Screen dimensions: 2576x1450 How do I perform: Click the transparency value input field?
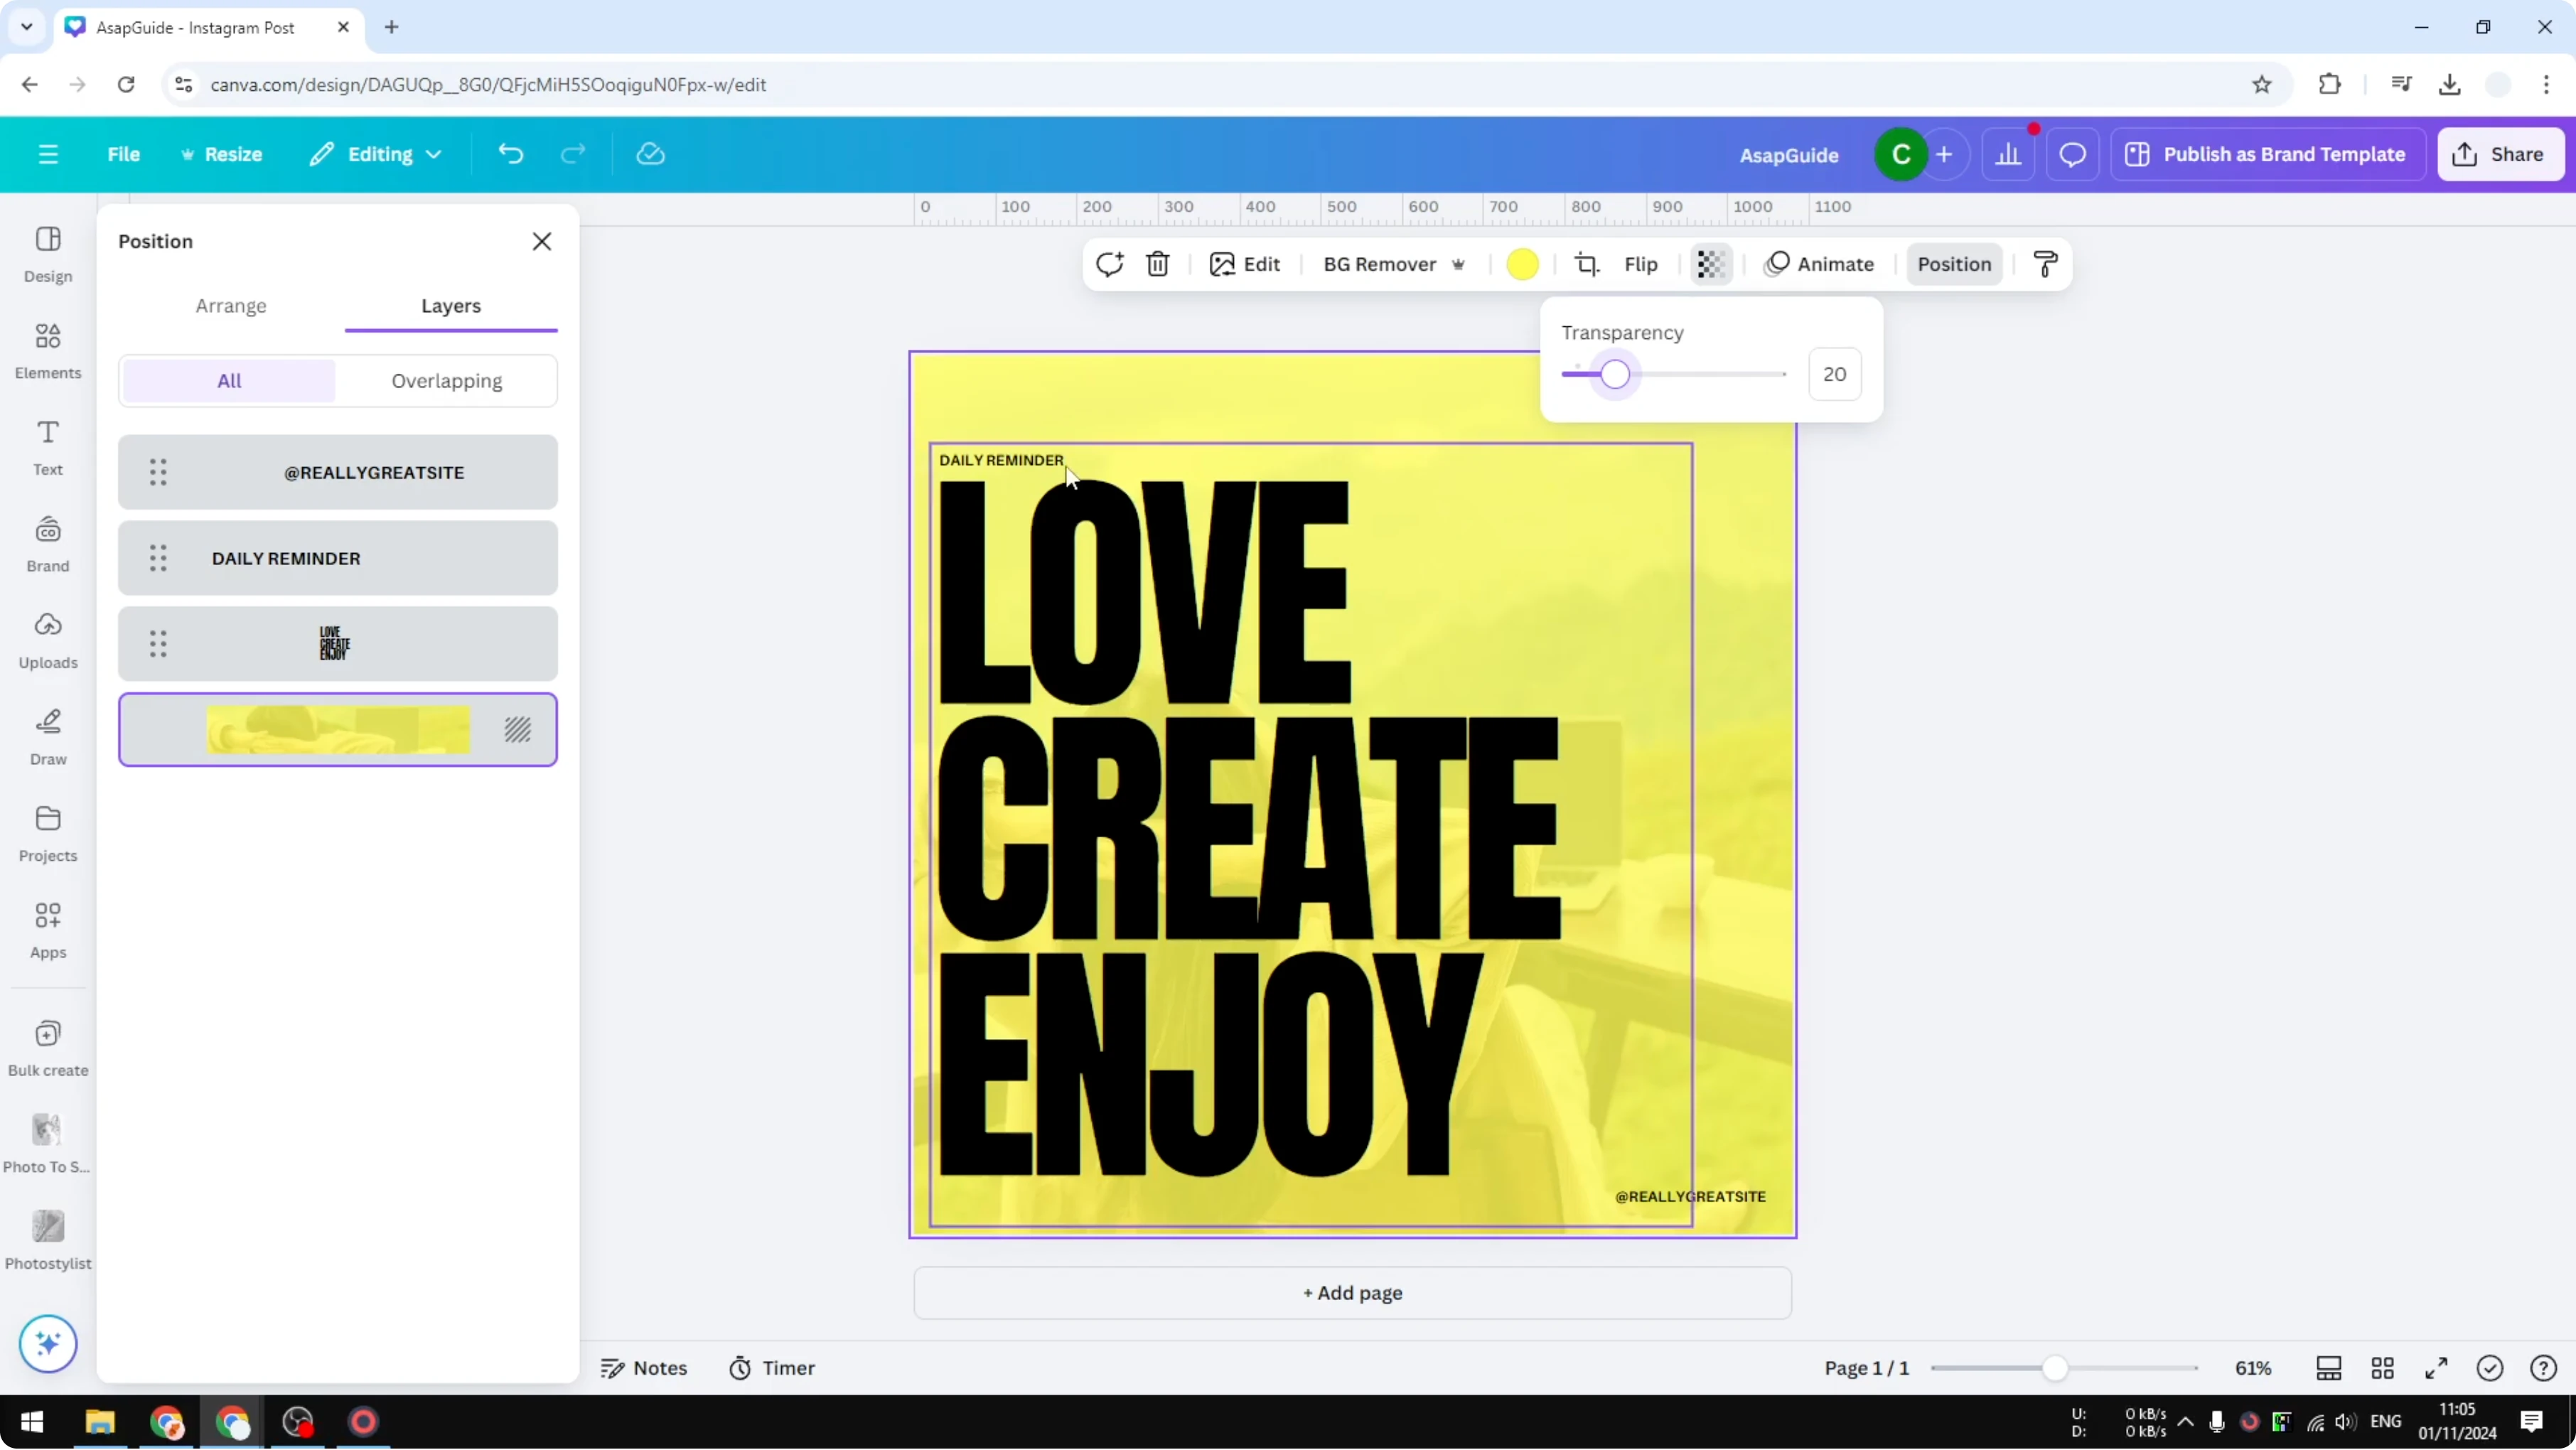click(x=1834, y=374)
